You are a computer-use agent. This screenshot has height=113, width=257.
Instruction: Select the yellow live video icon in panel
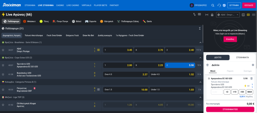coord(248,15)
